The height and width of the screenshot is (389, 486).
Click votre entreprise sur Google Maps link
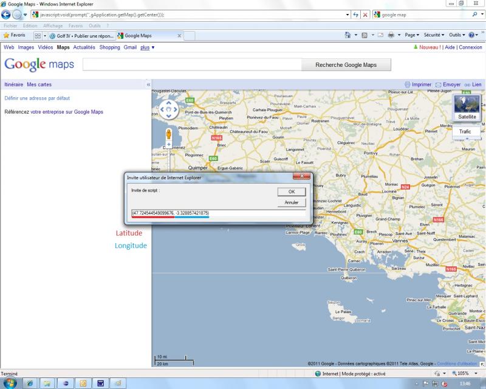(x=67, y=112)
